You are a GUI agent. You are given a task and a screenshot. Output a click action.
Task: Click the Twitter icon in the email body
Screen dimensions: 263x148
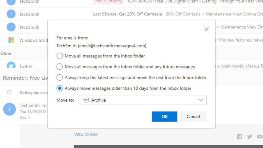250,136
